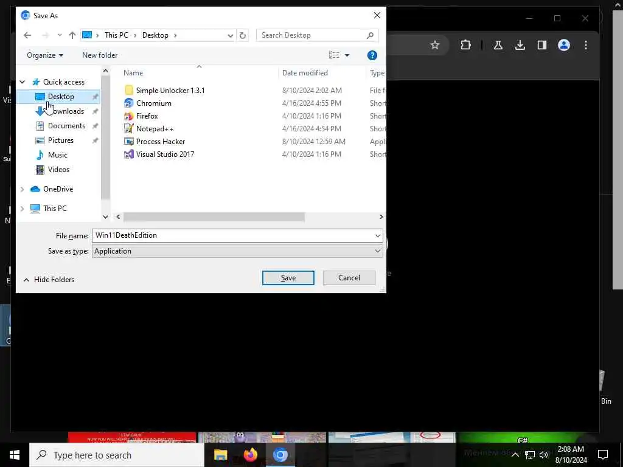
Task: Open Music folder in navigation pane
Action: [58, 155]
